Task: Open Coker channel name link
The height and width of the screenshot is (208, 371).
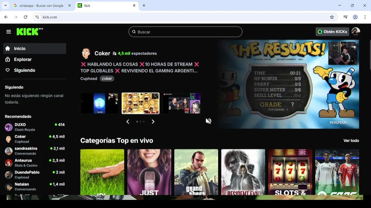Action: (102, 53)
